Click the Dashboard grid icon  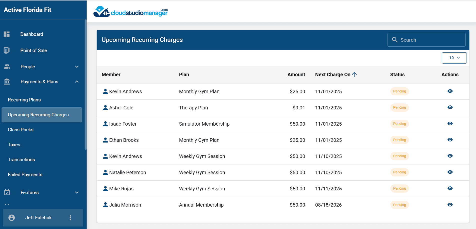tap(7, 34)
